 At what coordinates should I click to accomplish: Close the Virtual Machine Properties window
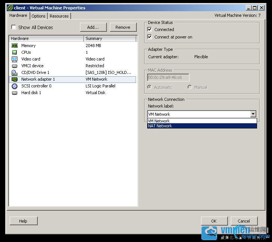[262, 7]
